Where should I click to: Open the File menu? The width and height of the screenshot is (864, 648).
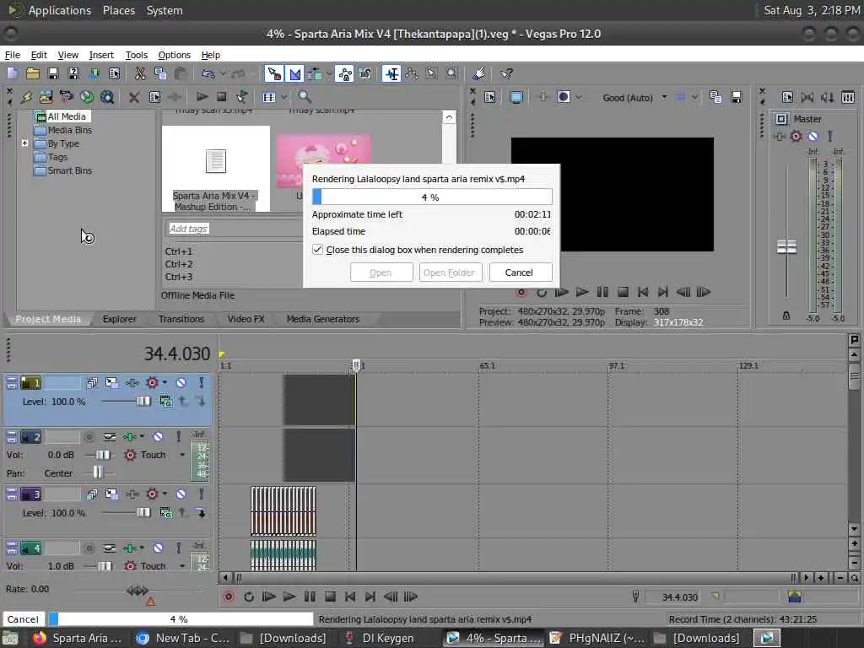coord(12,55)
